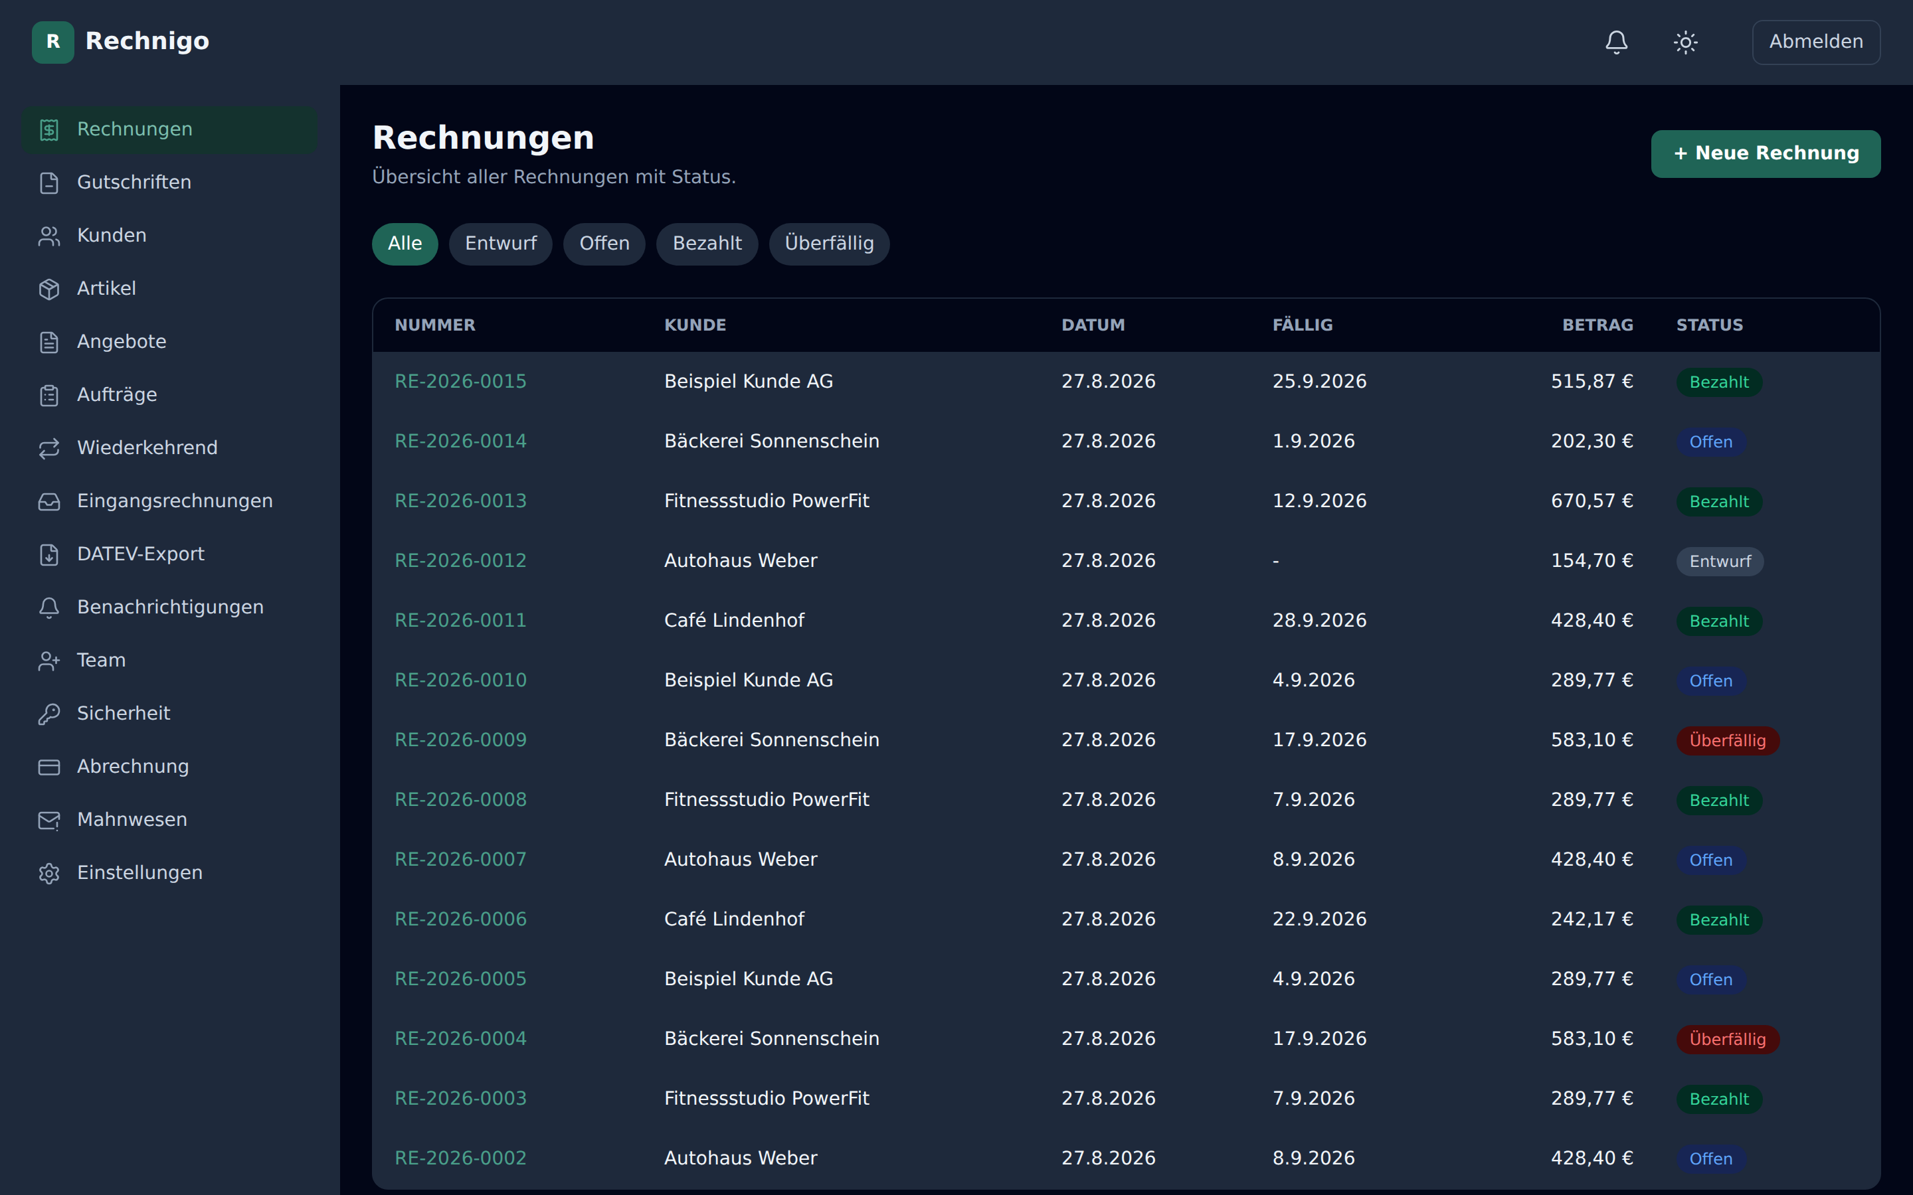The height and width of the screenshot is (1195, 1913).
Task: Click Bezahlt badge in RE-2026-0015 row
Action: tap(1718, 382)
